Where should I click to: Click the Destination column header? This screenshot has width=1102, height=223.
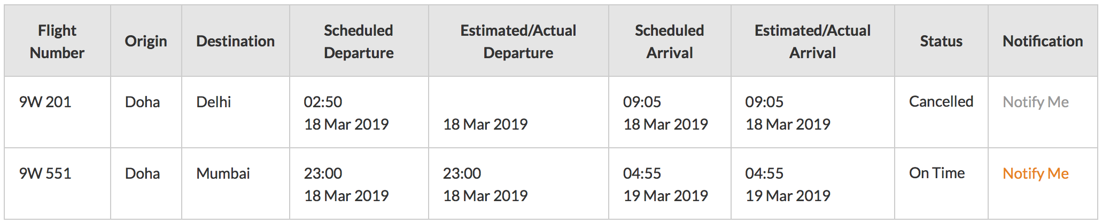tap(235, 41)
